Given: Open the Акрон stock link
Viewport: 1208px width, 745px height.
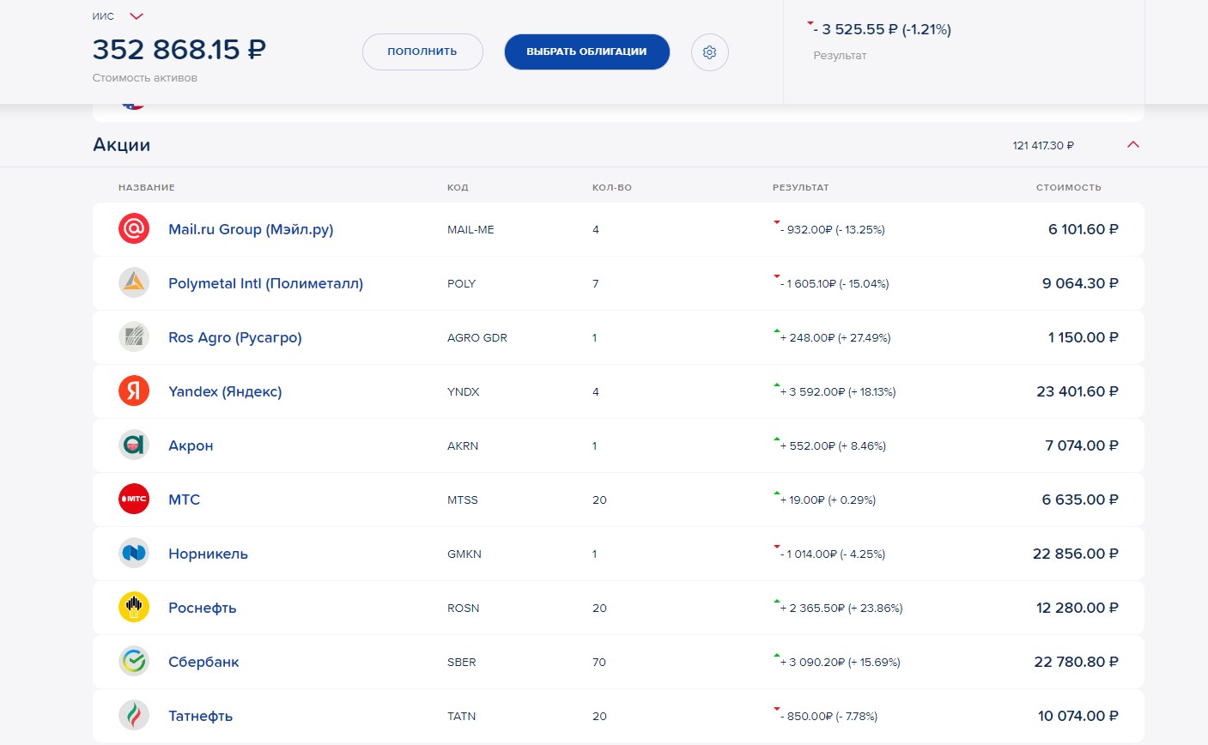Looking at the screenshot, I should click(x=191, y=445).
